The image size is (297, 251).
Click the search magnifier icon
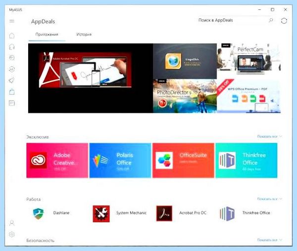(x=271, y=20)
